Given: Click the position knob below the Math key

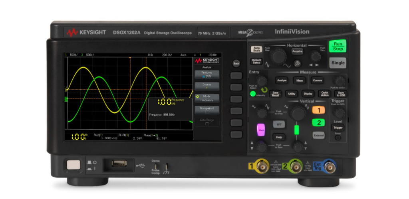Looking at the screenshot, I should tap(261, 147).
